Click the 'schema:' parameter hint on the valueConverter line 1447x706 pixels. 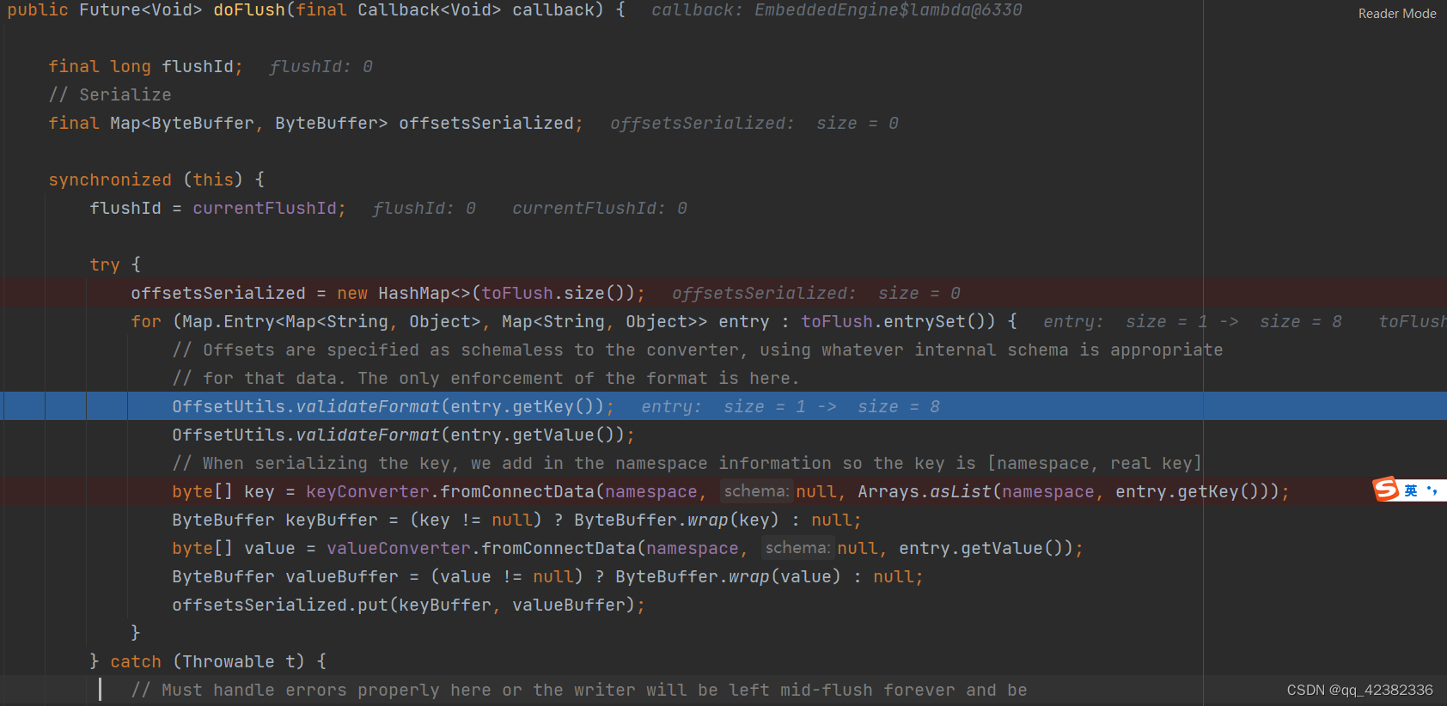(x=797, y=548)
